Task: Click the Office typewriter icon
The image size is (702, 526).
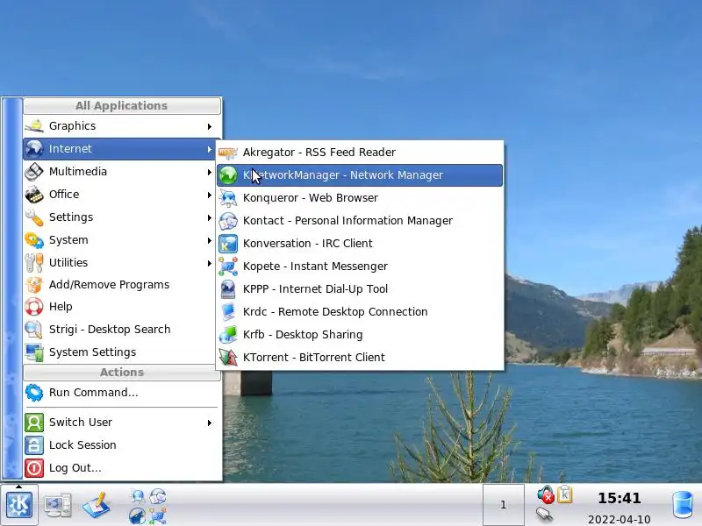Action: (34, 195)
